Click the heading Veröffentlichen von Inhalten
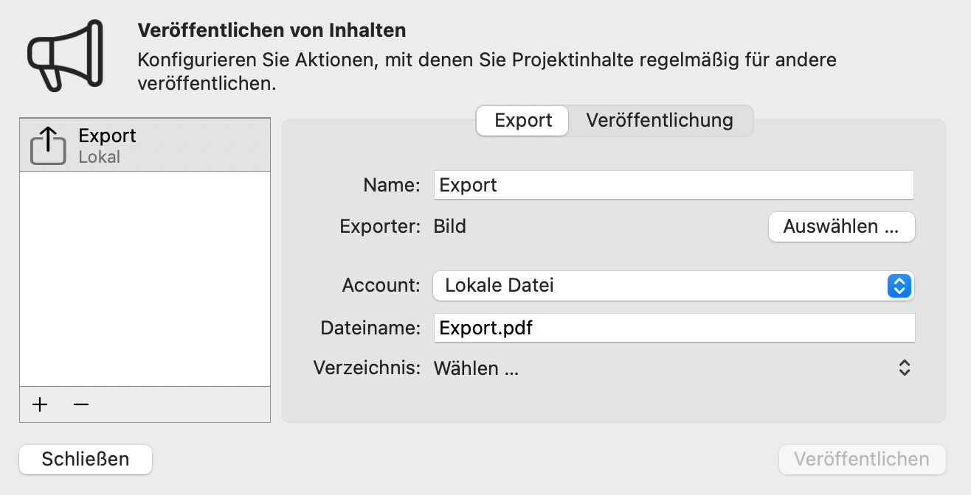Viewport: 971px width, 495px height. click(272, 30)
